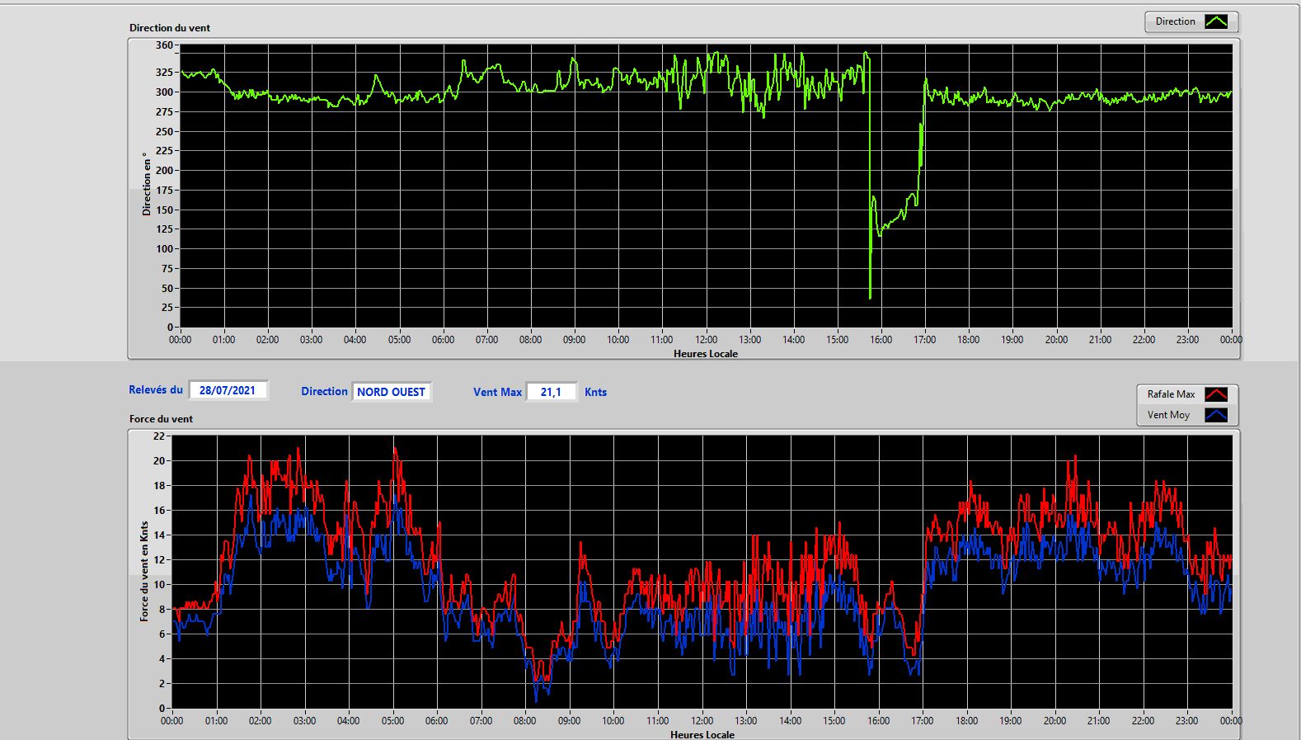Click the NORD OUEST direction field
Screen dimensions: 1301x740
pyautogui.click(x=391, y=392)
